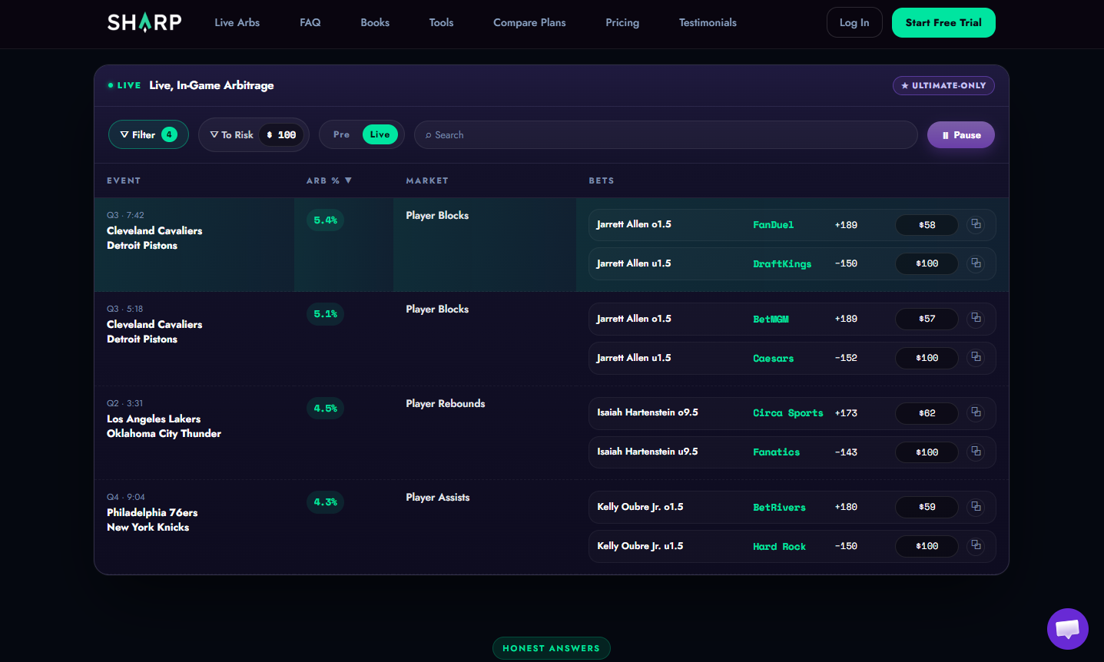This screenshot has width=1104, height=662.
Task: Click the Filter count badge 4
Action: (x=169, y=134)
